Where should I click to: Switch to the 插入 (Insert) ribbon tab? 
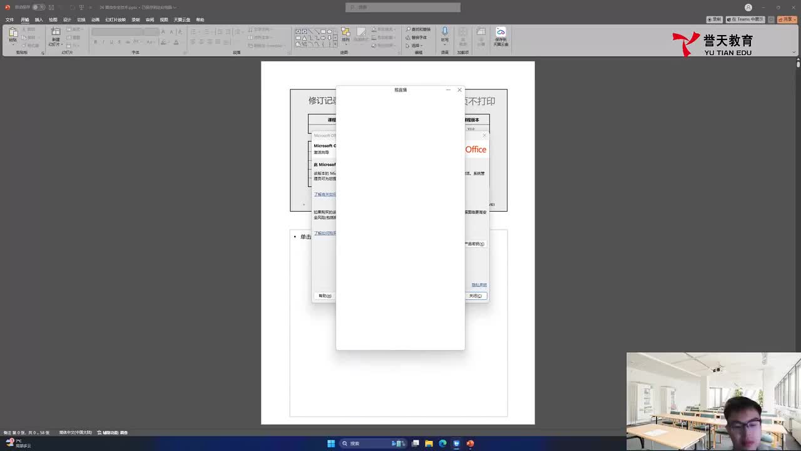click(39, 20)
